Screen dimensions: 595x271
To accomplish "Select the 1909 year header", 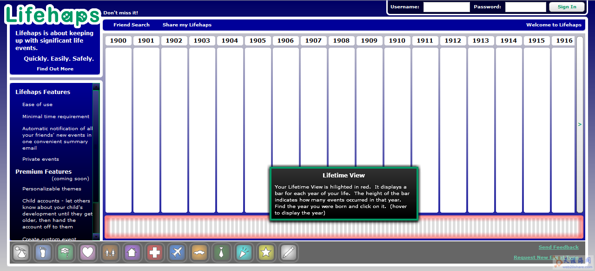I will (x=369, y=41).
